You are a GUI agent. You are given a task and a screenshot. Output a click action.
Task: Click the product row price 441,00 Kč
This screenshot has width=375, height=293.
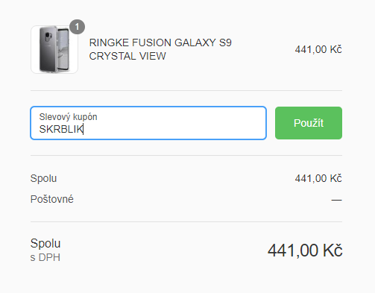[318, 49]
